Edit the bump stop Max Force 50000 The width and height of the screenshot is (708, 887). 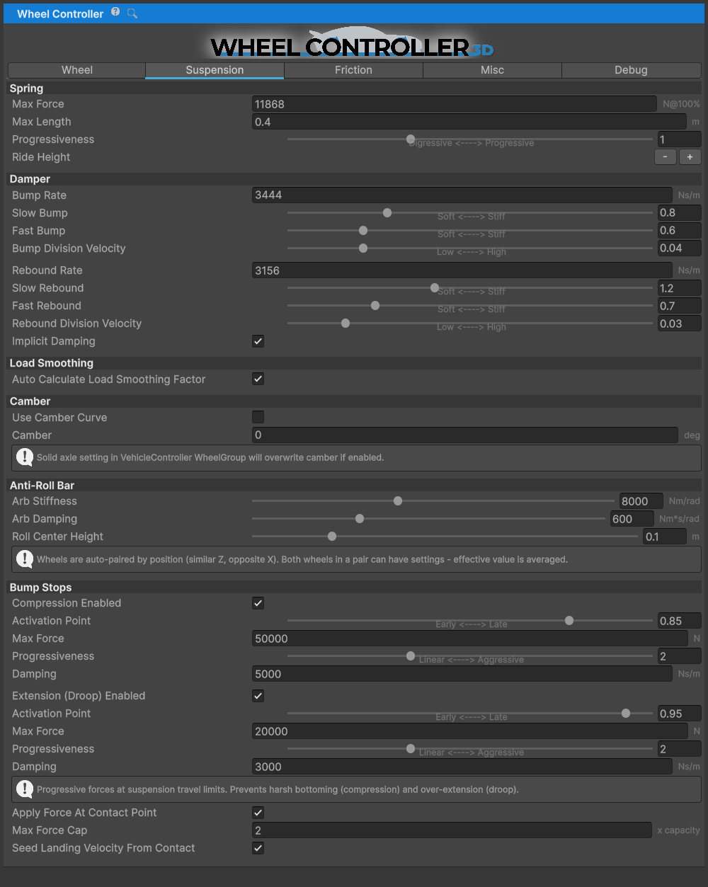470,639
